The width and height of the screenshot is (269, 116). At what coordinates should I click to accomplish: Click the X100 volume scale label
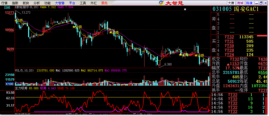[x=9, y=84]
